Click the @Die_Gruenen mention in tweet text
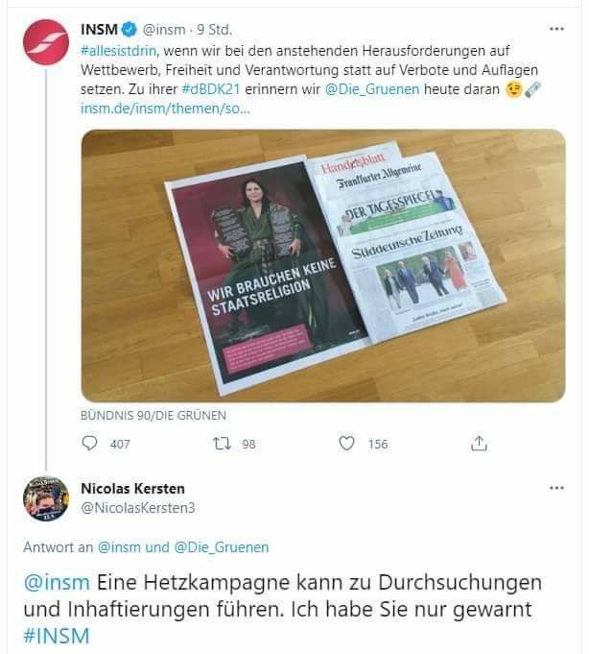589x654 pixels. 372,89
